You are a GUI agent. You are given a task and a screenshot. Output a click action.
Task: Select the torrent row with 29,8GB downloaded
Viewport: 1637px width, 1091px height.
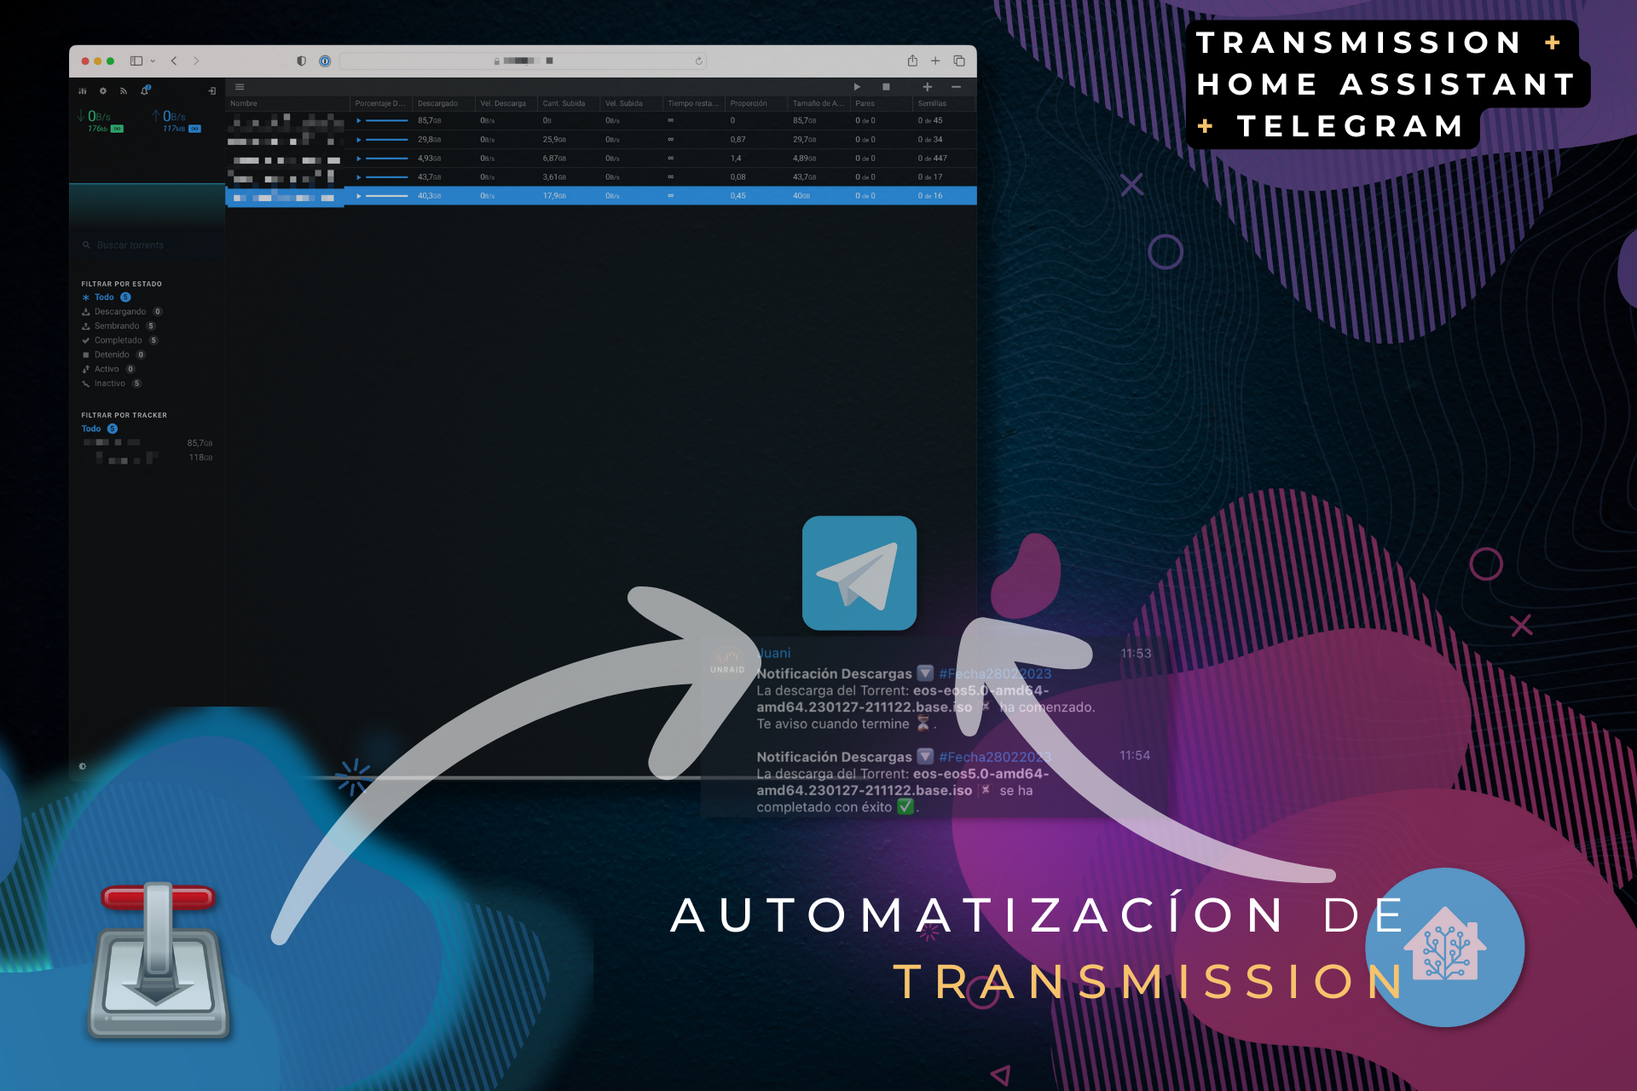point(601,140)
